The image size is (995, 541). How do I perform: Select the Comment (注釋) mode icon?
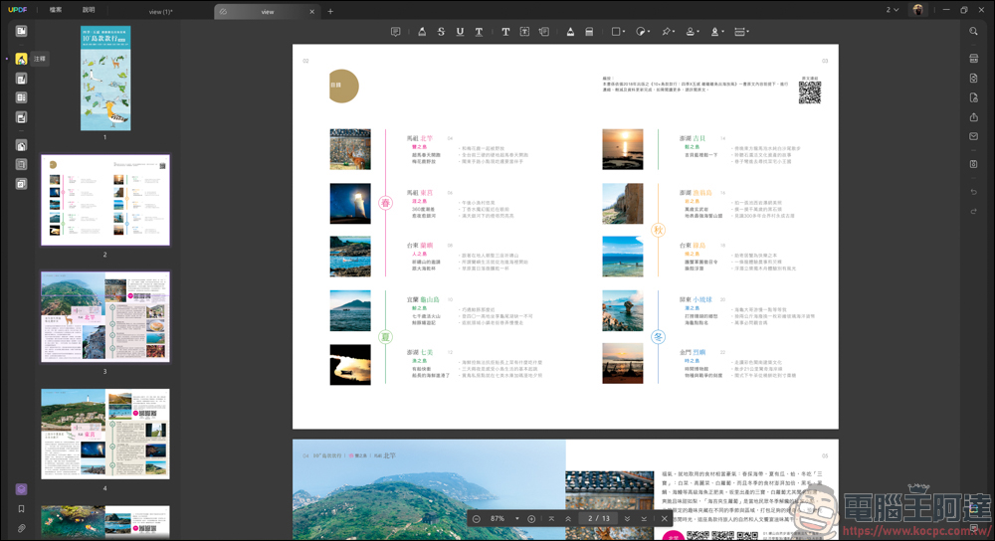coord(21,59)
